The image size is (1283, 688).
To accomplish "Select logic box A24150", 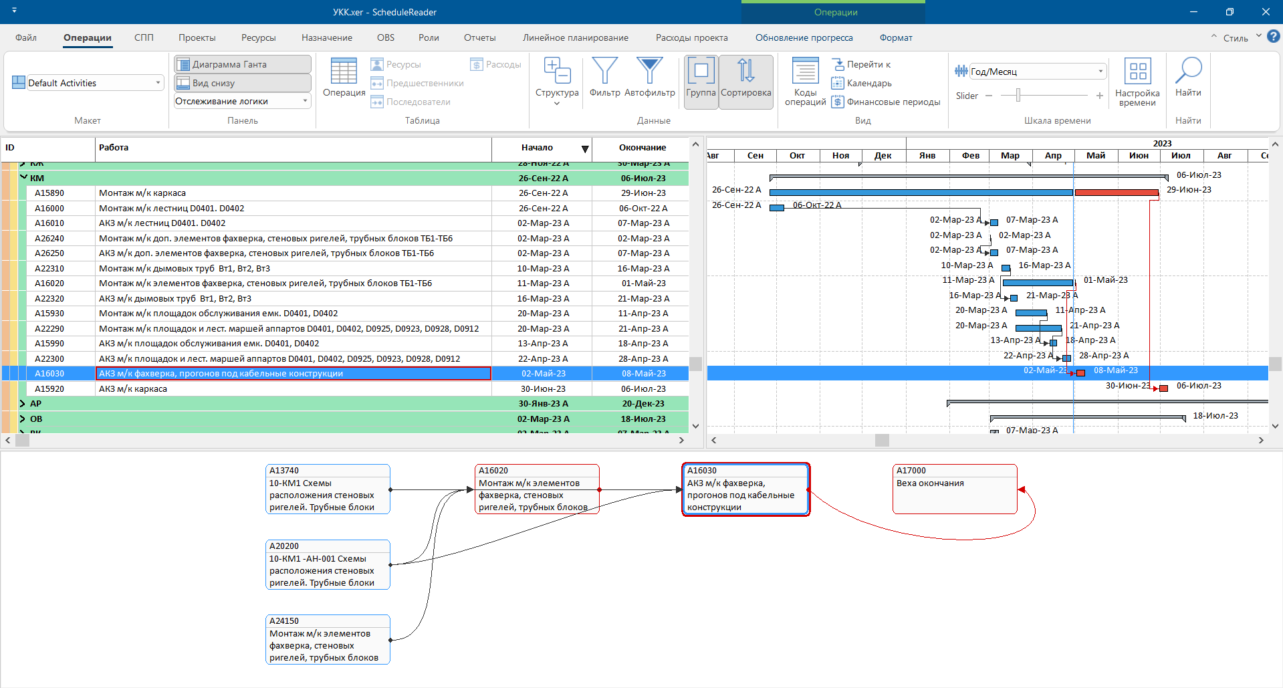I will pos(328,639).
